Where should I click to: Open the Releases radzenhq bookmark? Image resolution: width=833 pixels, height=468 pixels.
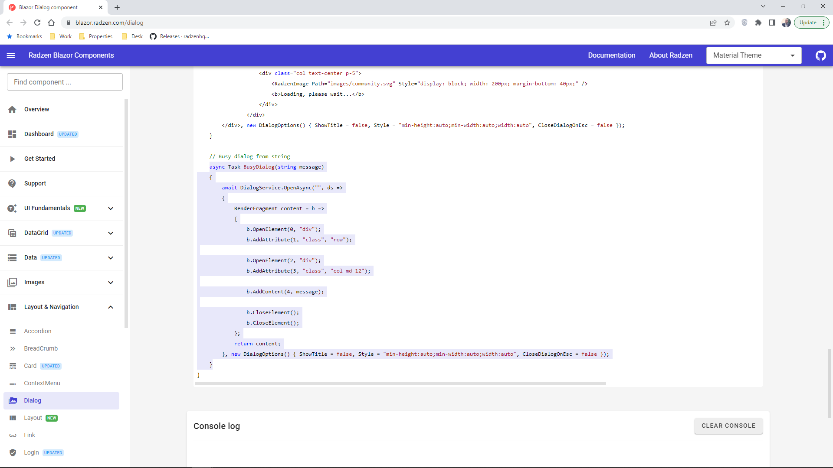[179, 36]
